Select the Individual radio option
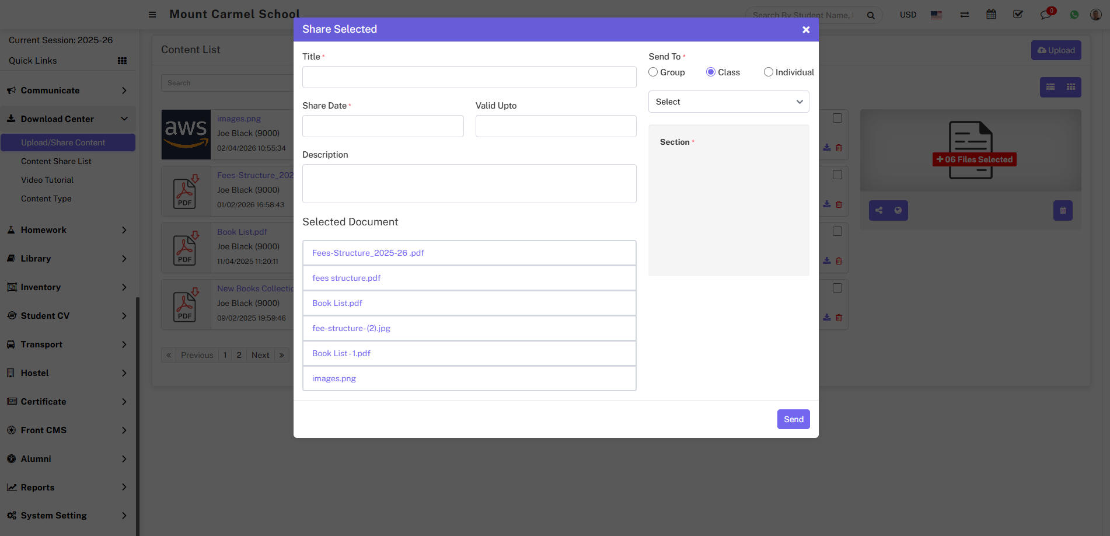Viewport: 1110px width, 536px height. pyautogui.click(x=769, y=72)
